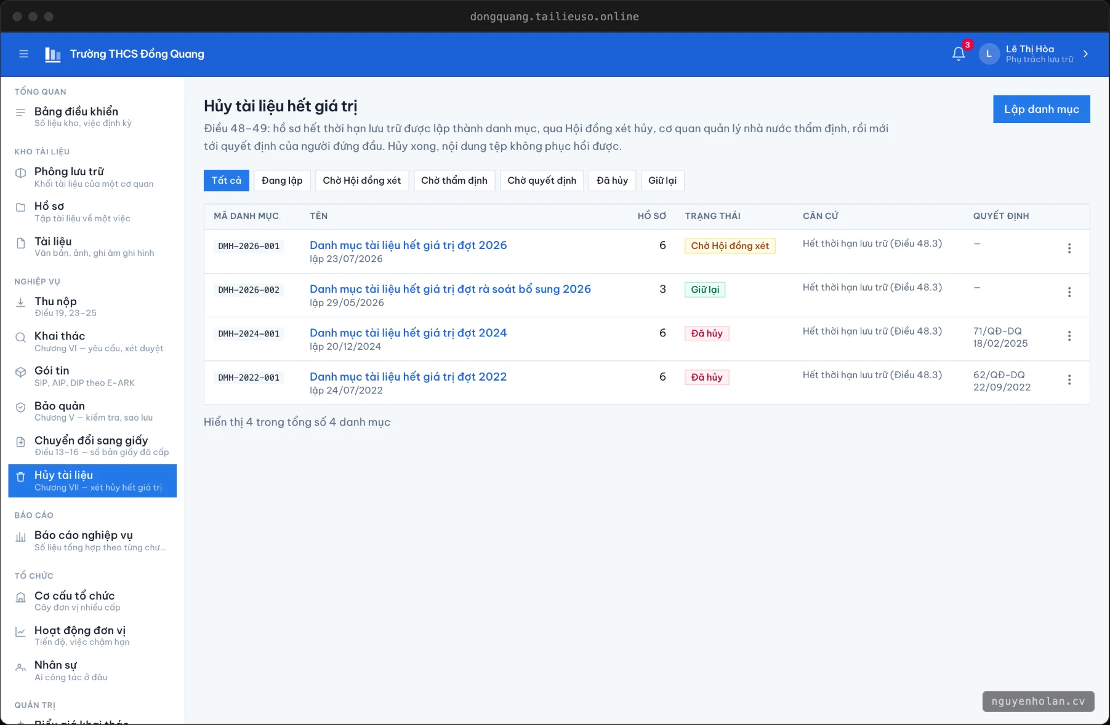Click the TRẠNG THÁI column header

coord(713,216)
